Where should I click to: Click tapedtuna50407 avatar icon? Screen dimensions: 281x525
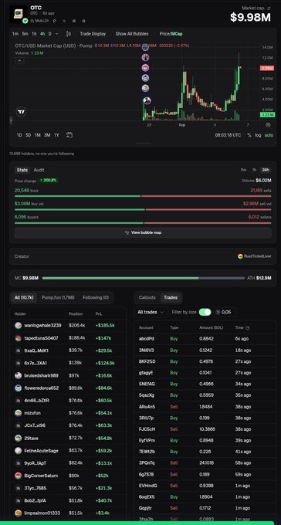(x=18, y=338)
